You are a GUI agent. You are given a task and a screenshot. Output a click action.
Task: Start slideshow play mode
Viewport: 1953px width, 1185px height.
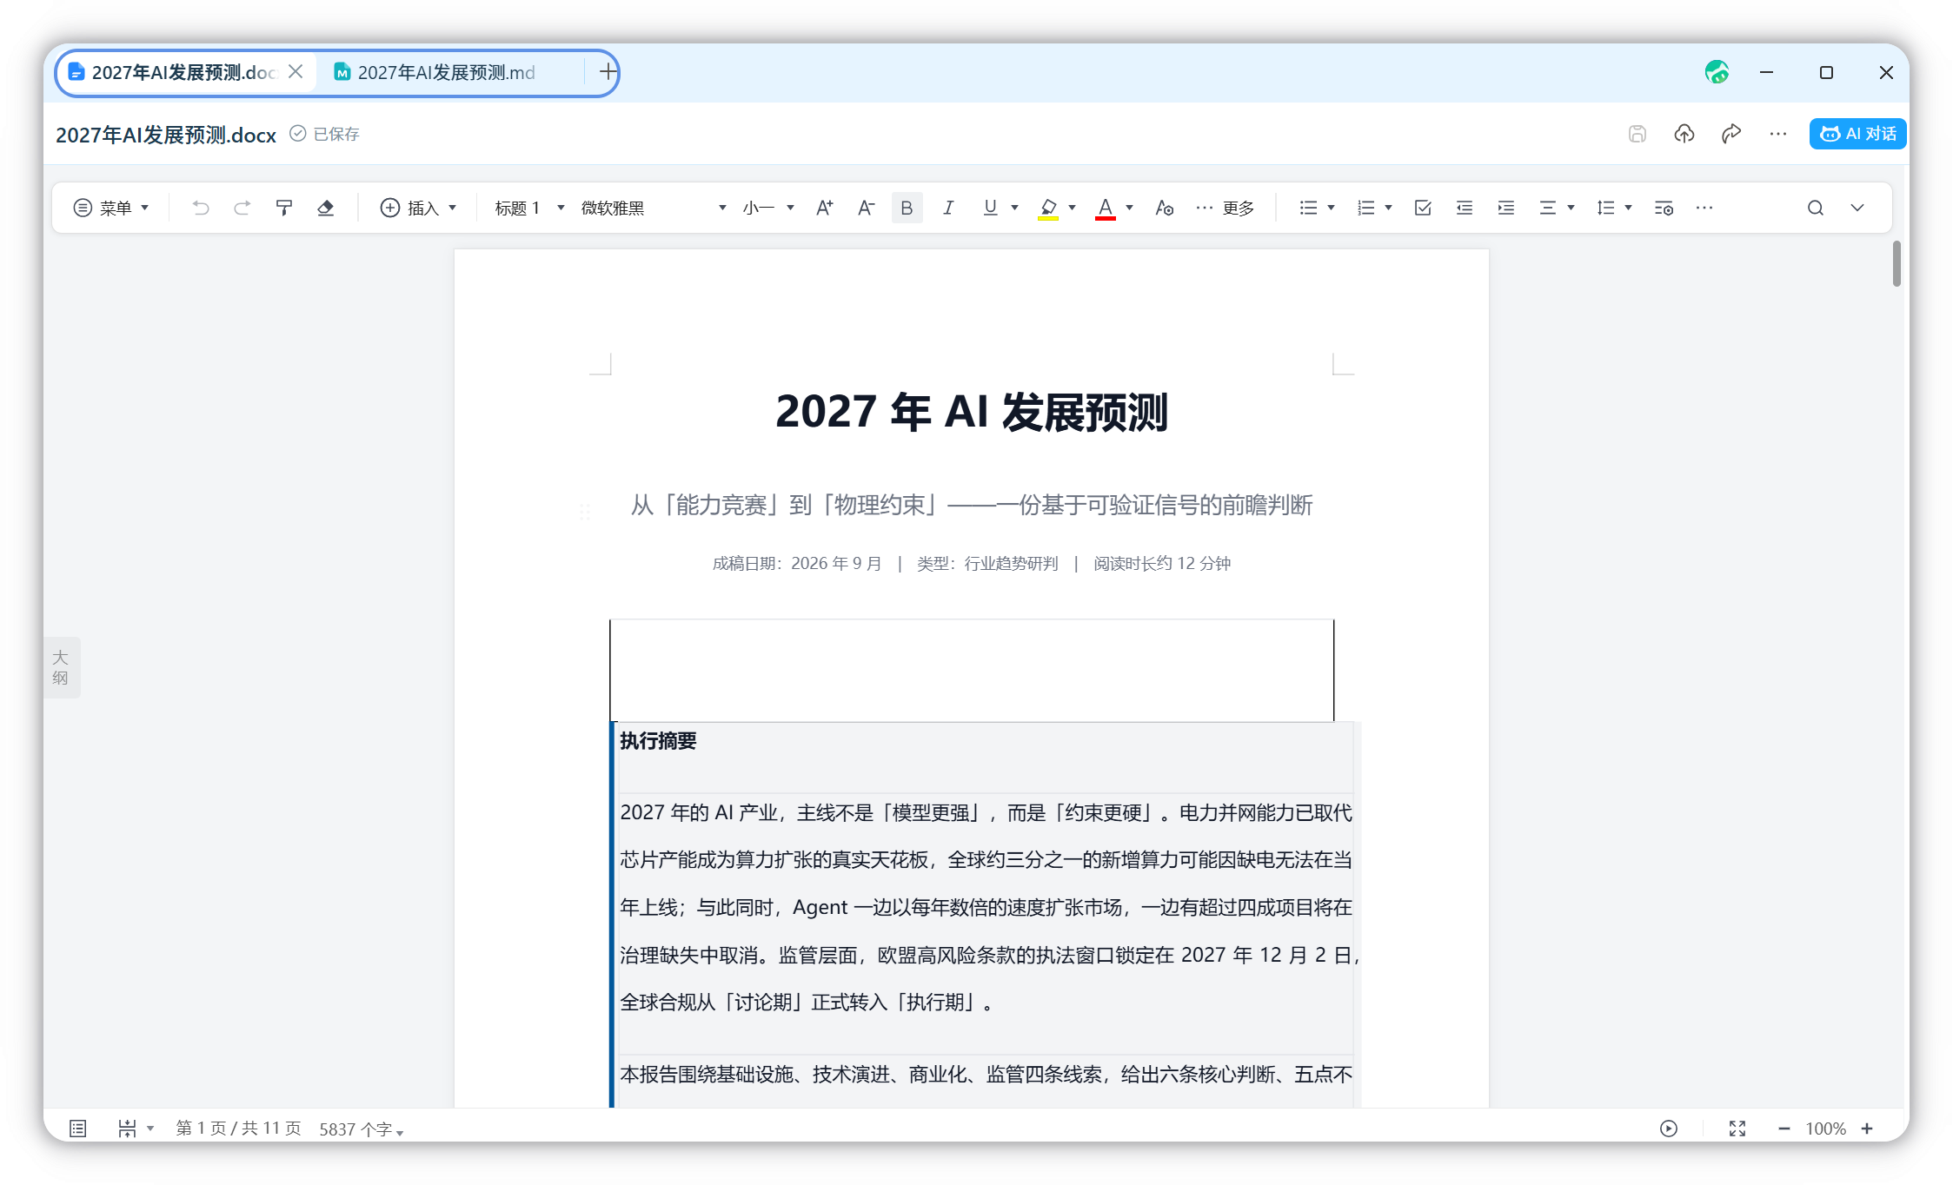[x=1669, y=1129]
